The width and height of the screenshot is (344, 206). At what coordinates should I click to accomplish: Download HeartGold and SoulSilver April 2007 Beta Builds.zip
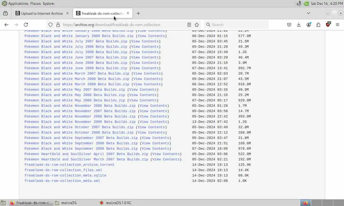pyautogui.click(x=86, y=154)
